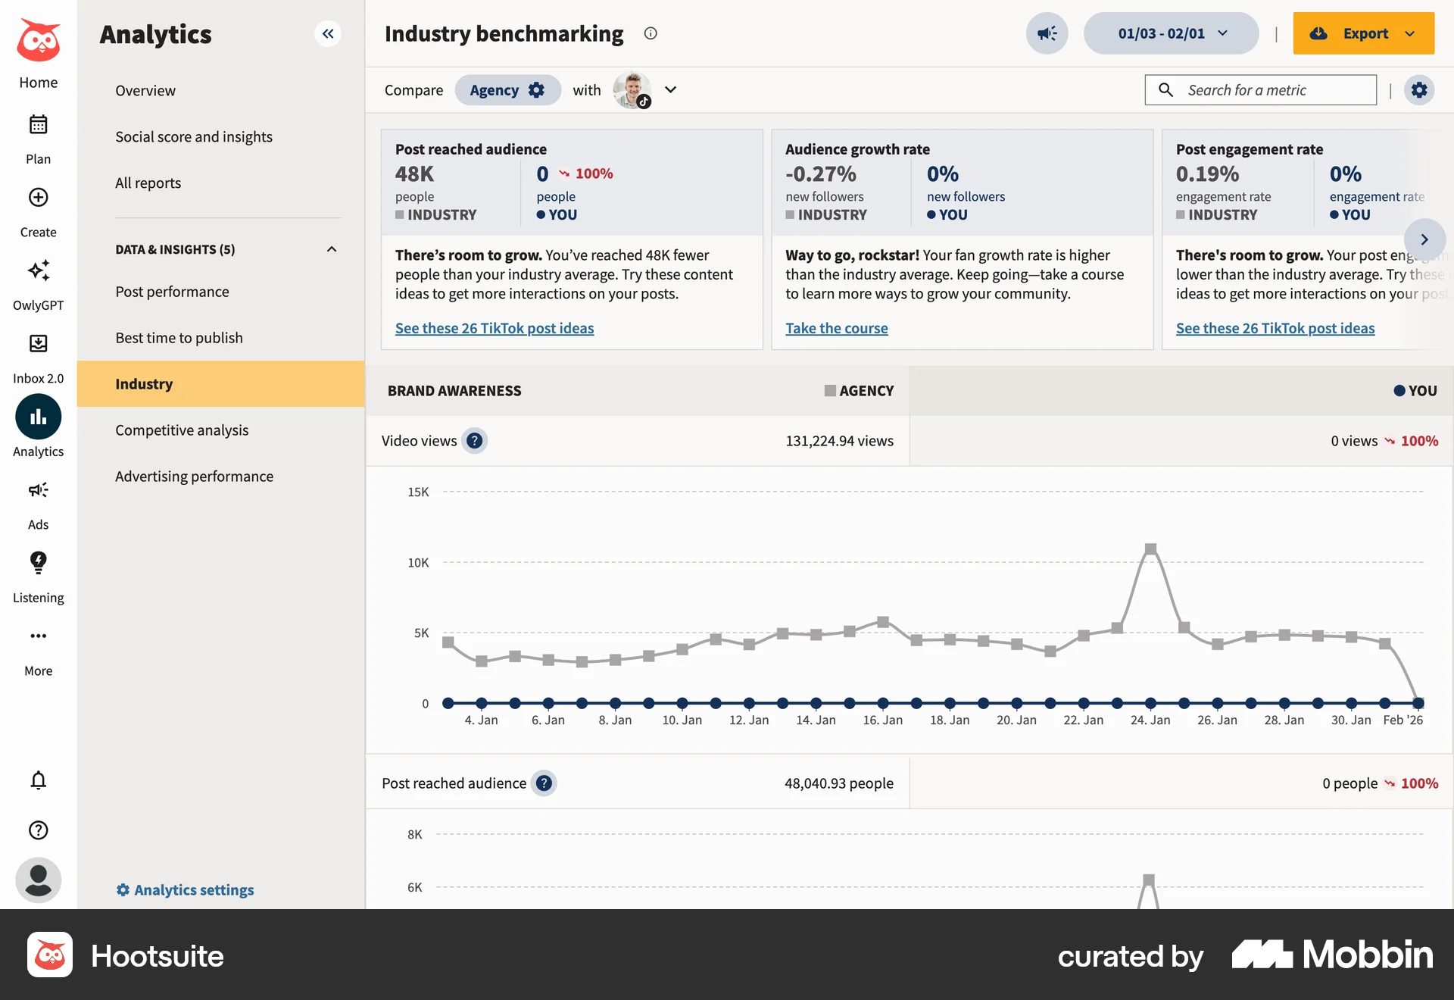The height and width of the screenshot is (1000, 1454).
Task: Click the right arrow on metric cards carousel
Action: click(x=1425, y=239)
